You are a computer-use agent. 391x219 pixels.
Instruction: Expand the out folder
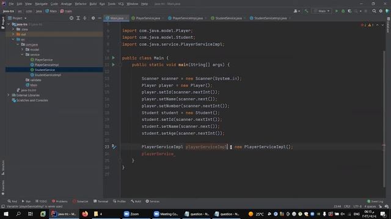pos(13,34)
